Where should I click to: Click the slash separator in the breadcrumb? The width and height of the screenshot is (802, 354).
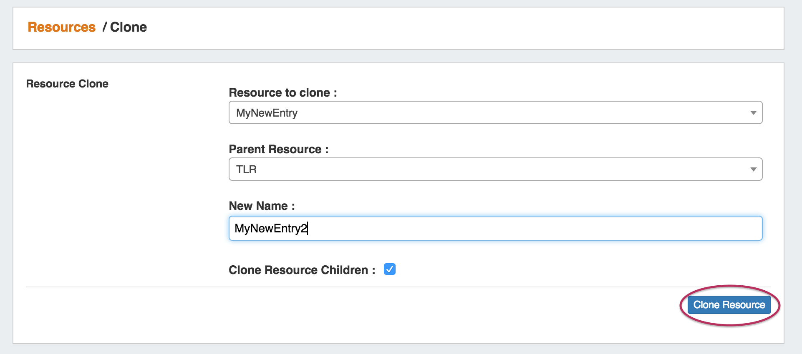pos(104,27)
